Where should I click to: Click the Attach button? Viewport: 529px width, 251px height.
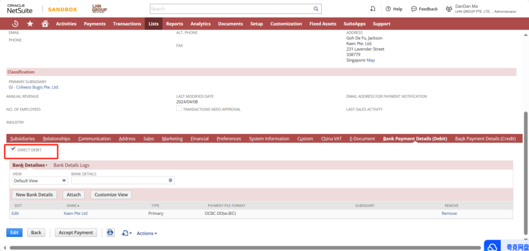73,194
